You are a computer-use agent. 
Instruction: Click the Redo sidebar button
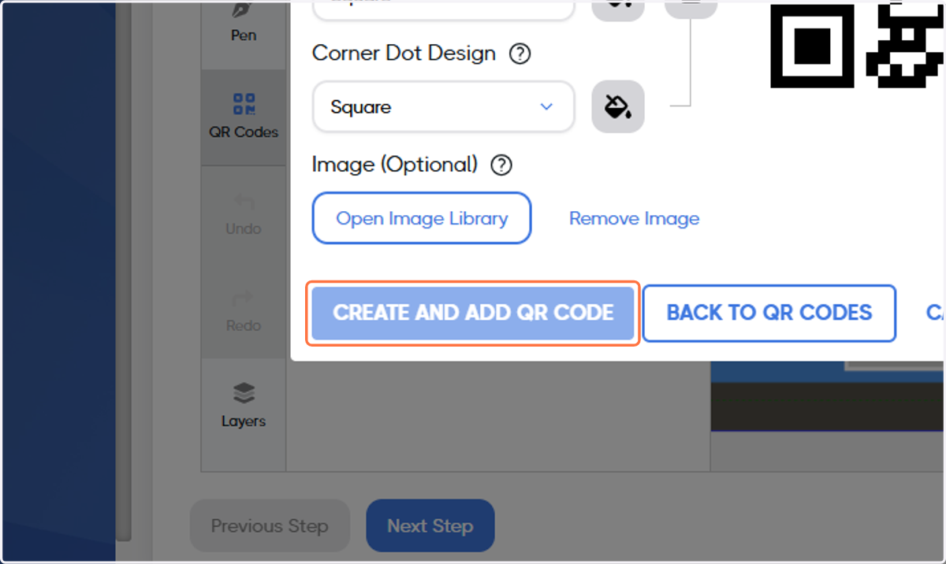pos(244,311)
